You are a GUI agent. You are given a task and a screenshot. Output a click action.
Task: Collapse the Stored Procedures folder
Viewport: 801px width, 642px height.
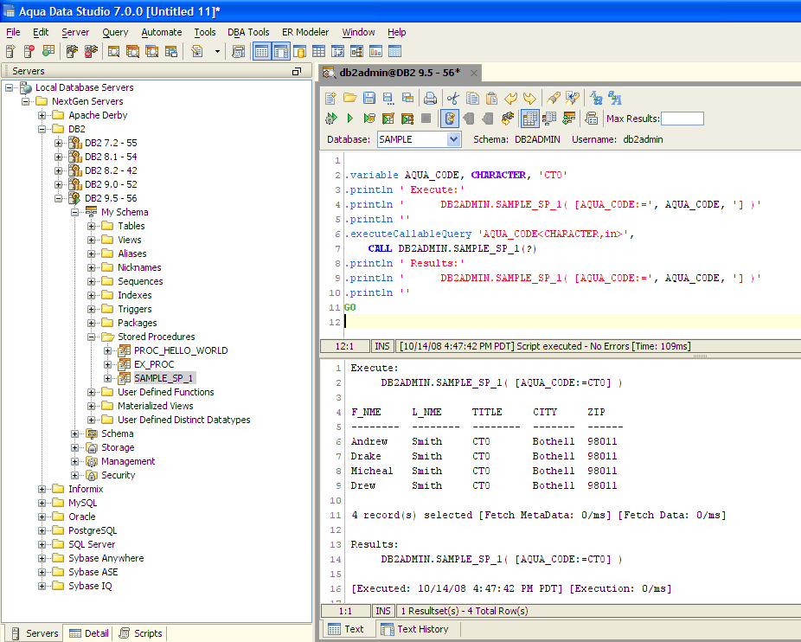[x=92, y=337]
